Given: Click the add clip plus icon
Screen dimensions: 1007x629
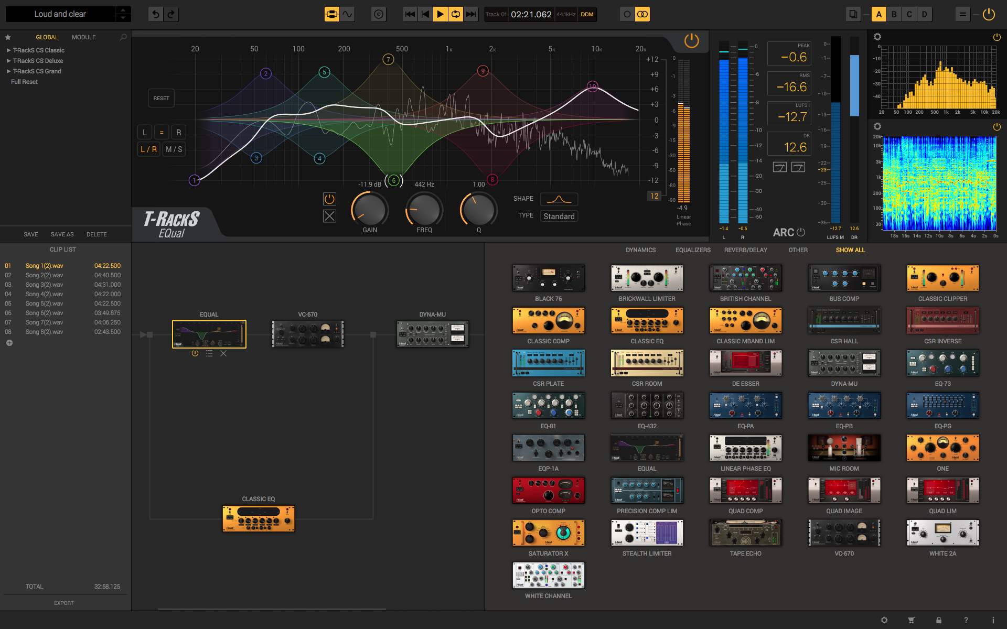Looking at the screenshot, I should (9, 343).
